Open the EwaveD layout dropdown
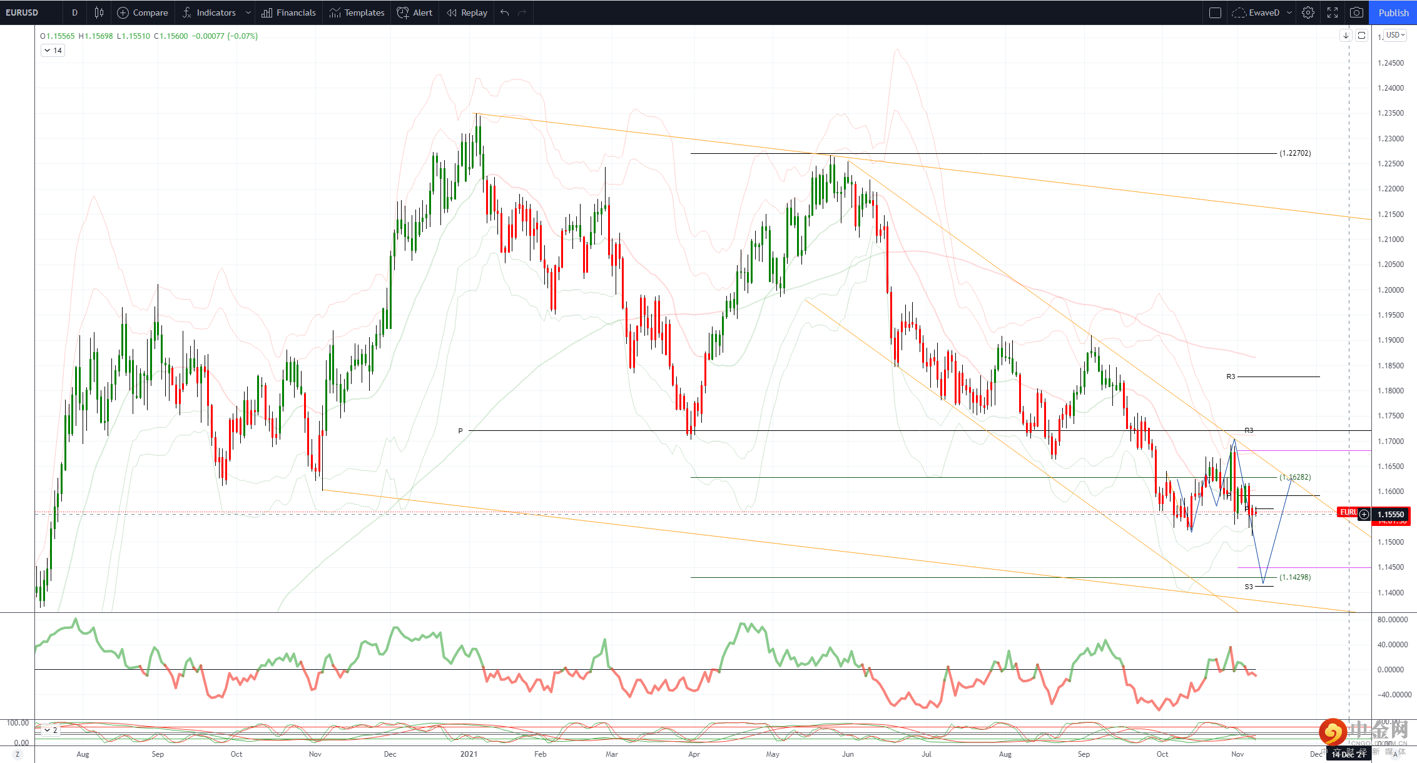Viewport: 1417px width, 763px height. pos(1262,13)
